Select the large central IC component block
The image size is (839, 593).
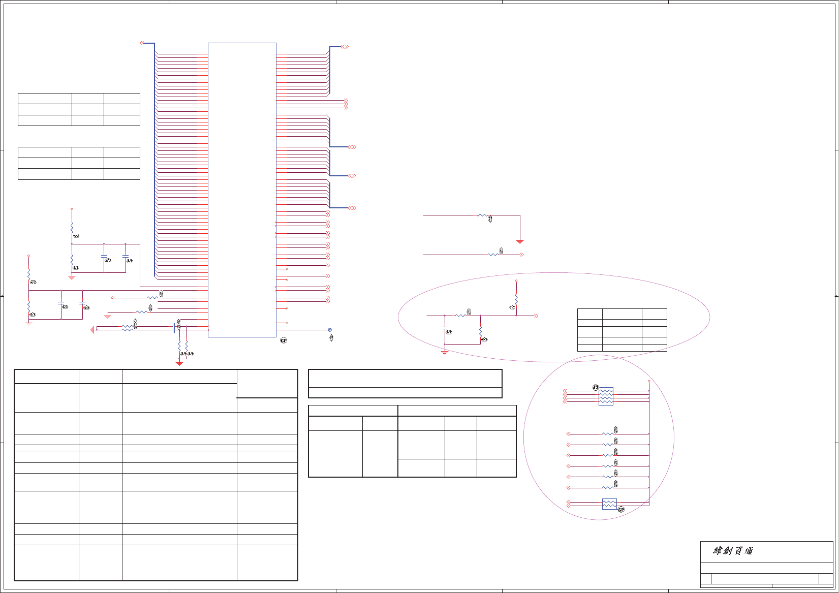[x=242, y=190]
